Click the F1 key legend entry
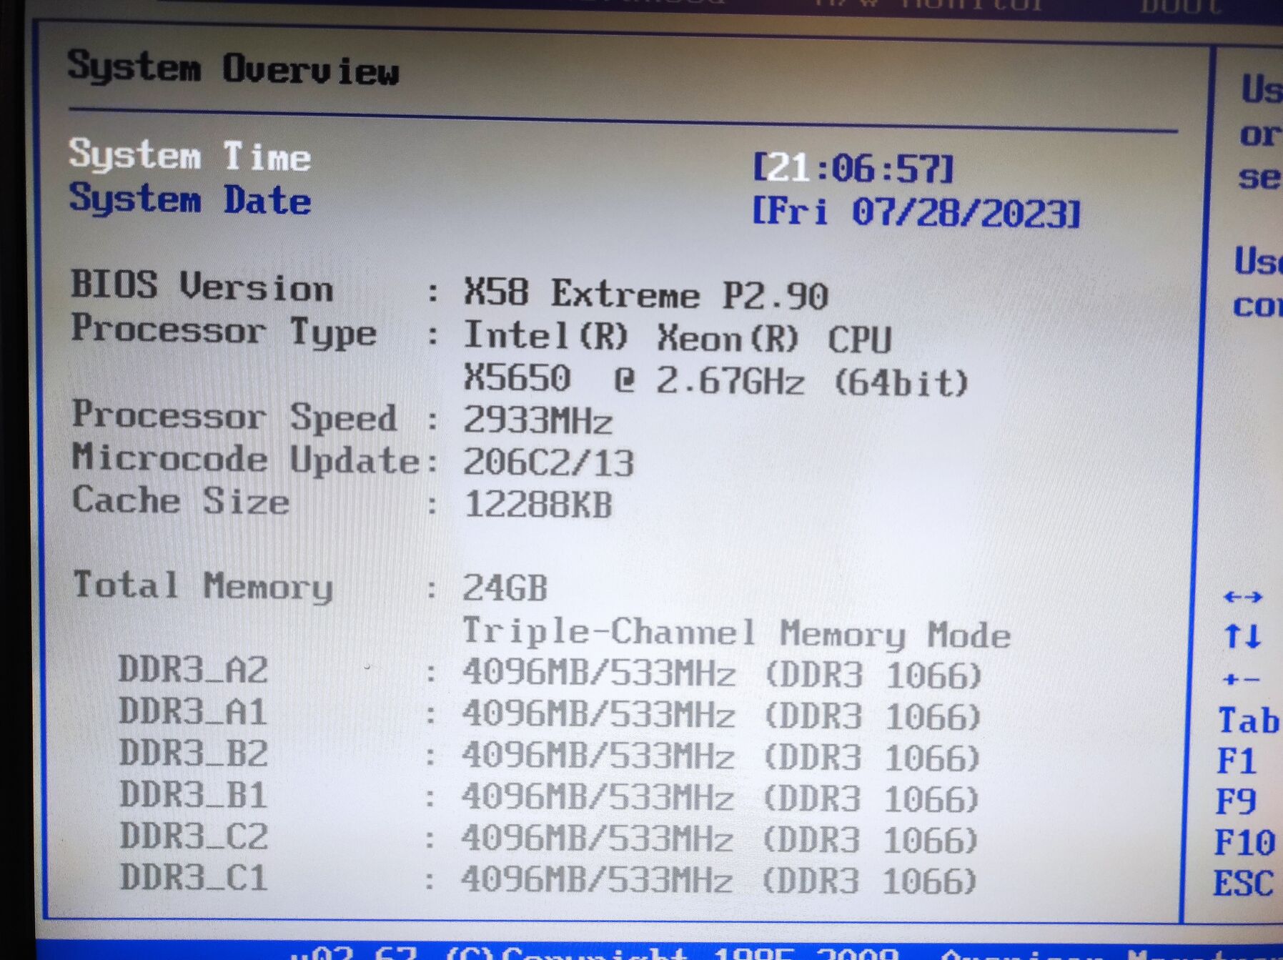The width and height of the screenshot is (1283, 960). tap(1237, 761)
